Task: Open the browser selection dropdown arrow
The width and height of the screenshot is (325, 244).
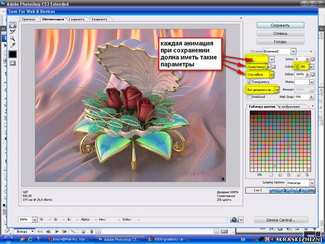Action: 240,220
